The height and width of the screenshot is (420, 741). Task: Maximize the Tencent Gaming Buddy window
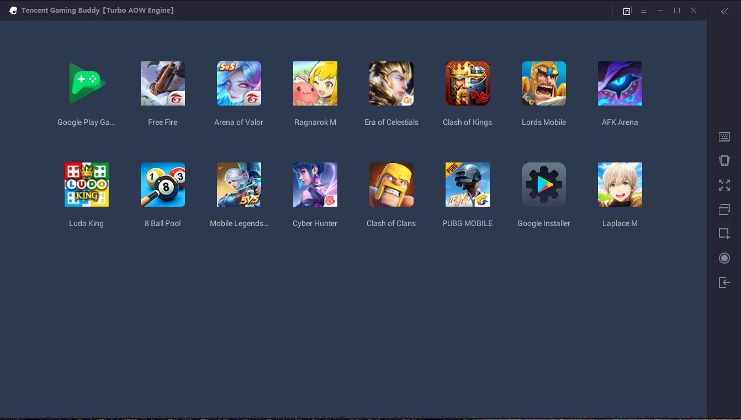click(x=677, y=11)
